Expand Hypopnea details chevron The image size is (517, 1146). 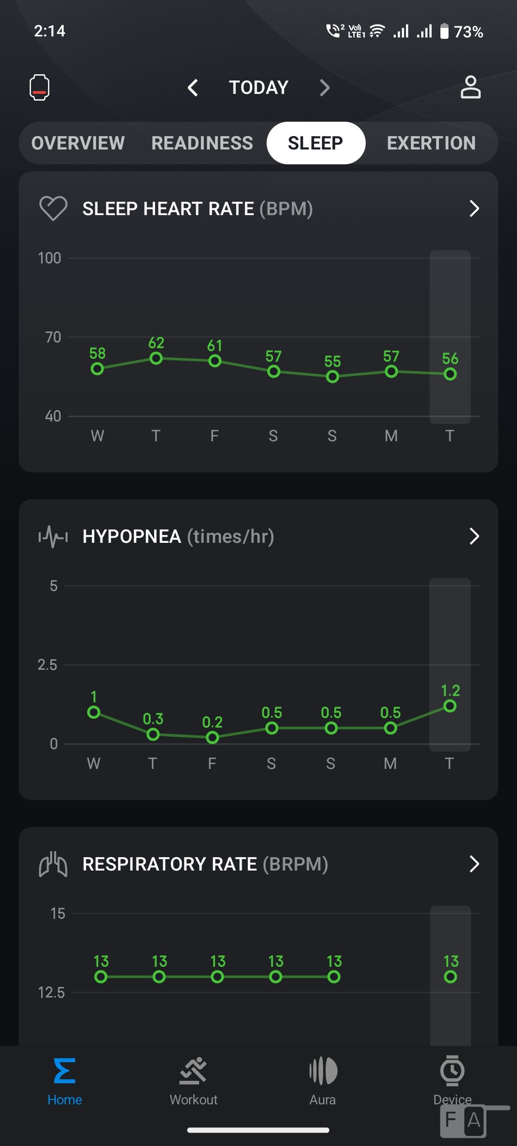pos(474,537)
